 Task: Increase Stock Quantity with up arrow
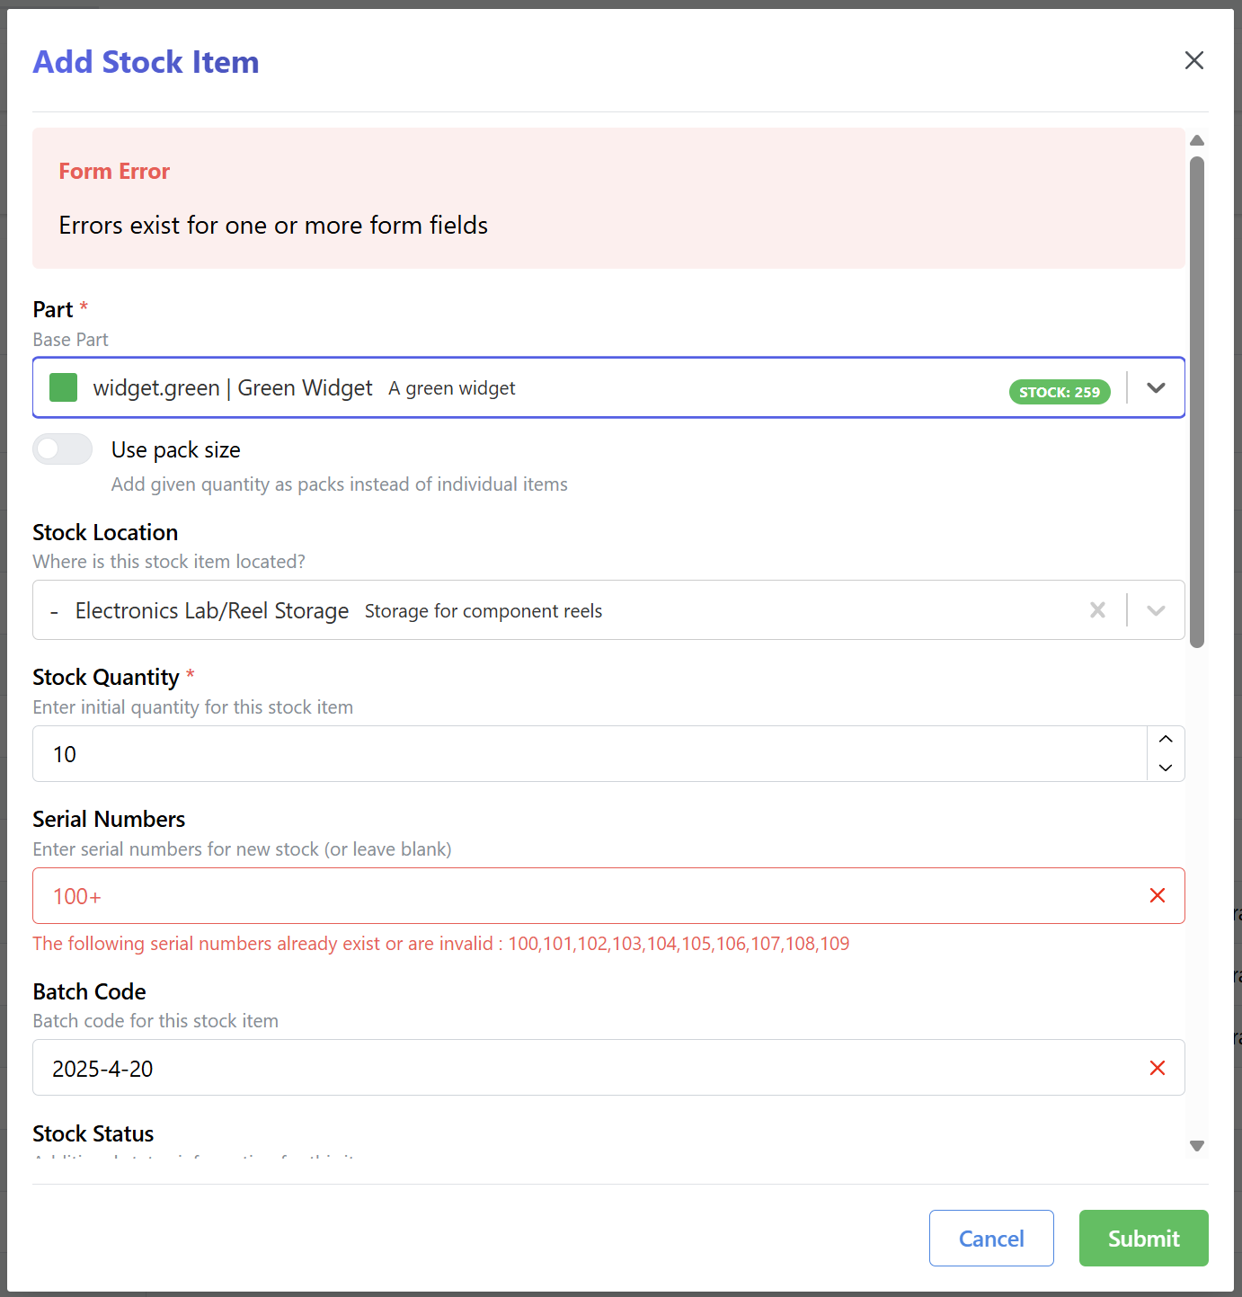[1166, 739]
